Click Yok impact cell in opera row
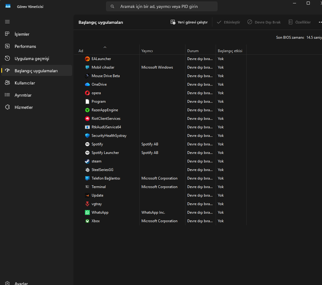 pyautogui.click(x=221, y=93)
